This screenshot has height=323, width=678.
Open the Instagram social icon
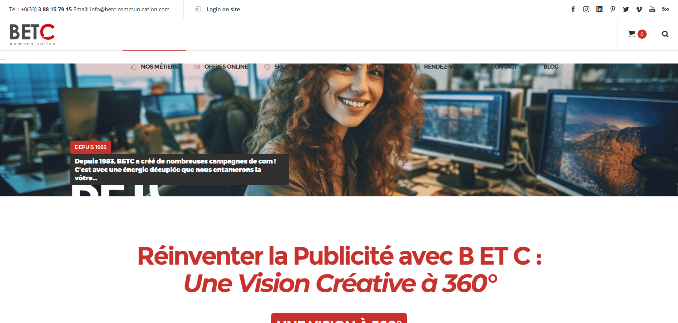coord(586,9)
